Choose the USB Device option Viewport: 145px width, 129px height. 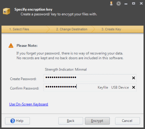coord(120,87)
